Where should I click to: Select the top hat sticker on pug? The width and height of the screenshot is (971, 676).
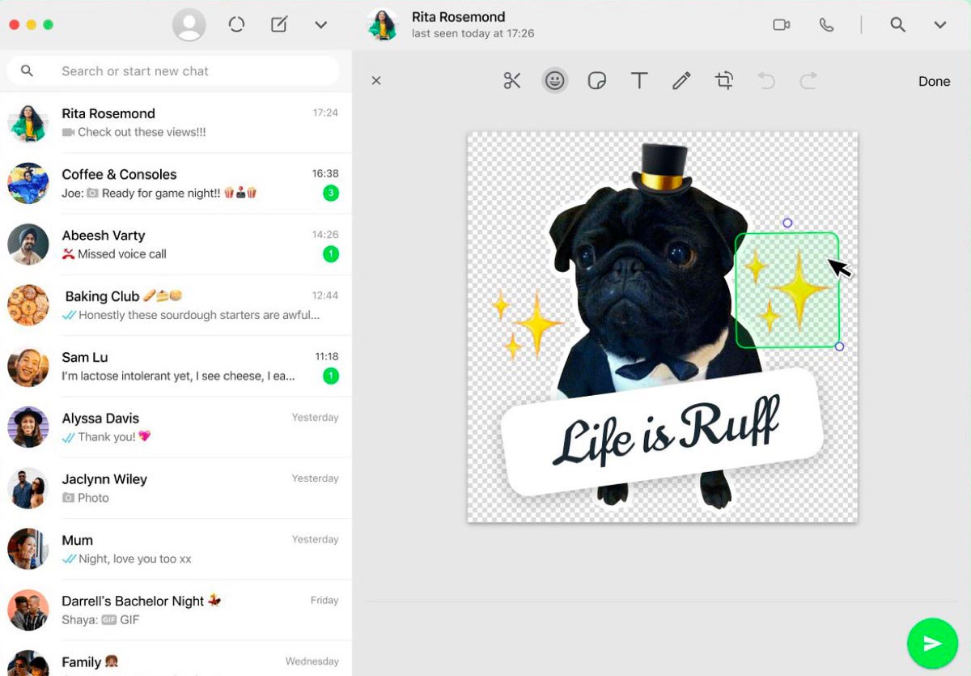(662, 170)
